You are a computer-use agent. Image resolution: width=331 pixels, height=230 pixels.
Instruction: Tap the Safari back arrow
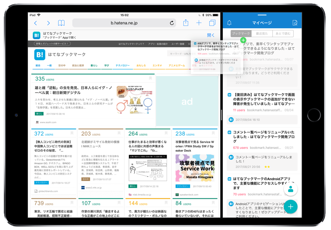35,23
